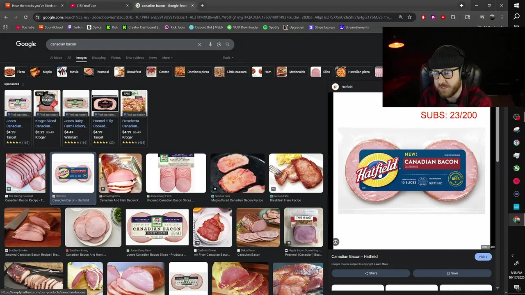This screenshot has width=525, height=295.
Task: Clear the Google search box text
Action: click(x=200, y=44)
